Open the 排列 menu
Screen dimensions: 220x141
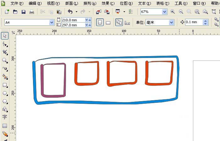click(90, 3)
